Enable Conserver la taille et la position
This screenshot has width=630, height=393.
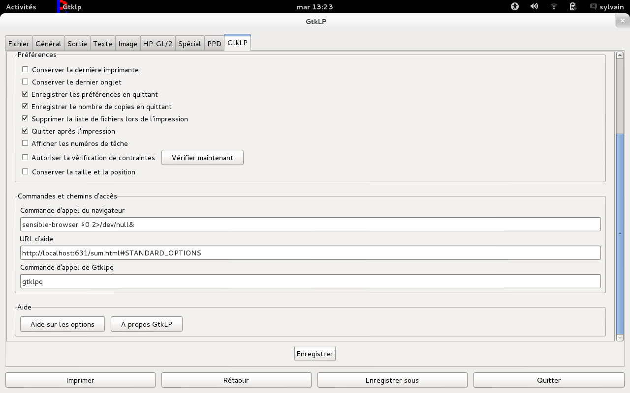25,172
